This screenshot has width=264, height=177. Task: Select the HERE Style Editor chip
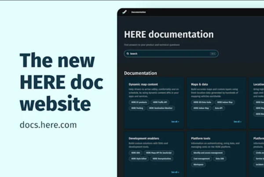(138, 159)
